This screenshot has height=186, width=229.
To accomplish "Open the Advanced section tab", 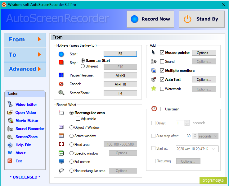I will coord(25,69).
